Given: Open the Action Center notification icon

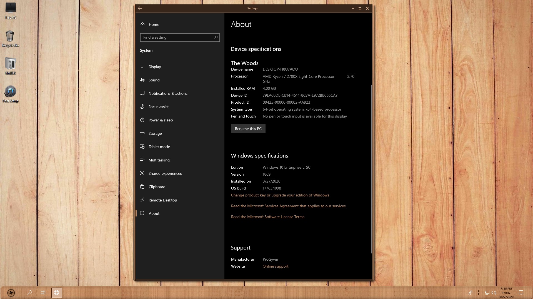Looking at the screenshot, I should (x=521, y=293).
